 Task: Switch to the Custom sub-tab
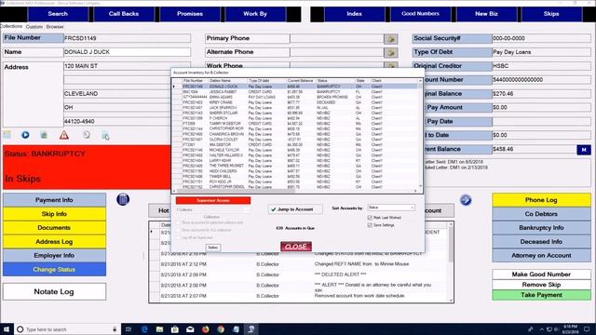click(34, 27)
